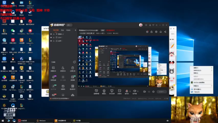Toggle lock on the 文本 1 source
Screen dimensions: 218x123
tap(54, 37)
